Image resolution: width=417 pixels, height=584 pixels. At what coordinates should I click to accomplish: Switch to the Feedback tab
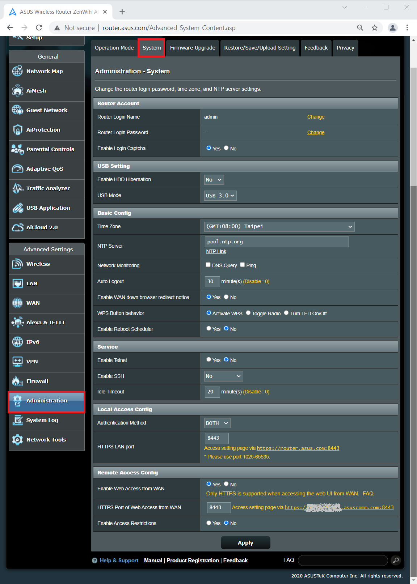(316, 48)
